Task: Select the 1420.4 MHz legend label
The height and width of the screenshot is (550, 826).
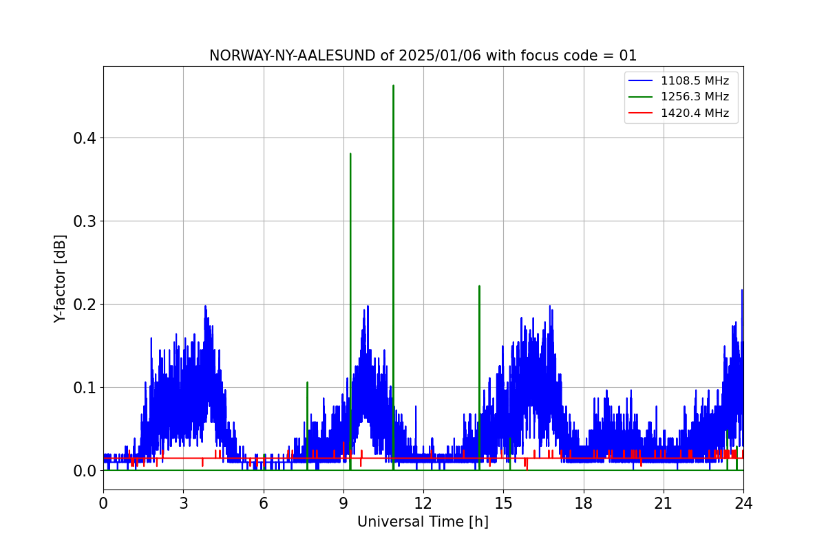Action: pos(695,113)
